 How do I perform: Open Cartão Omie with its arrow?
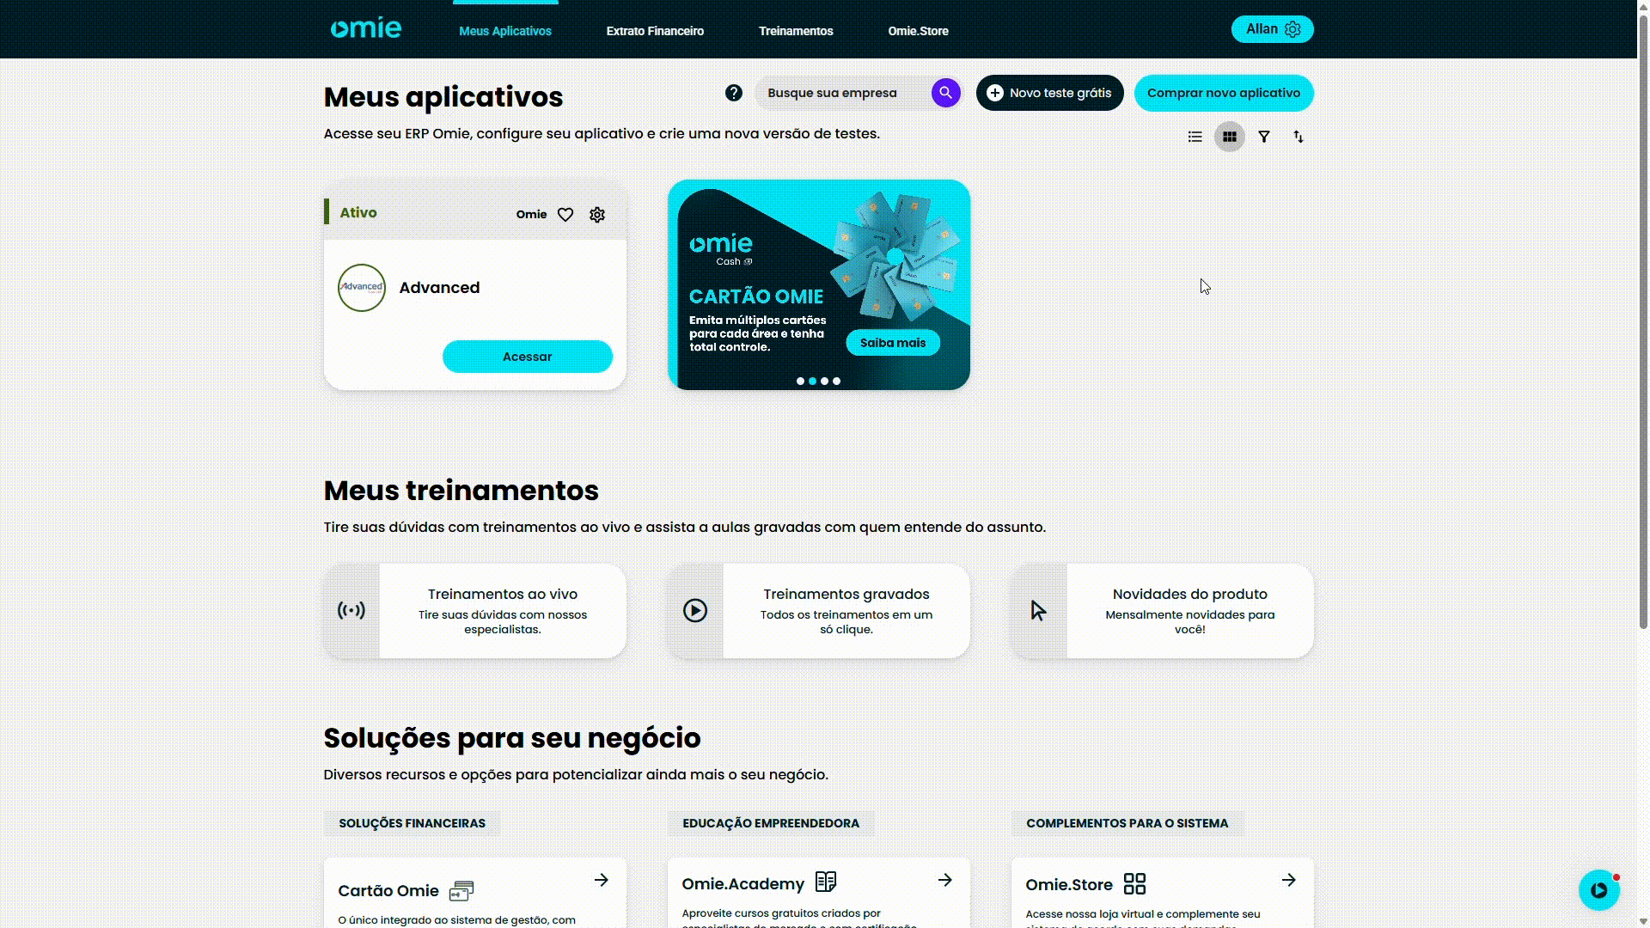(602, 880)
